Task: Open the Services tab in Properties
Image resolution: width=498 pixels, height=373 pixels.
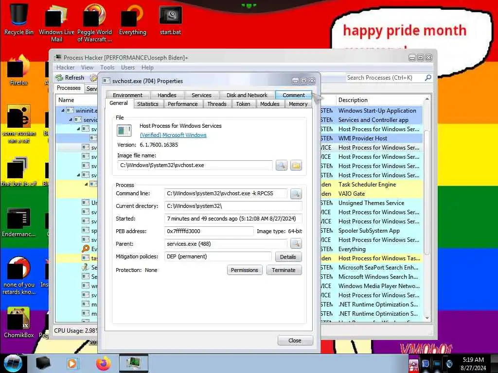Action: 201,95
